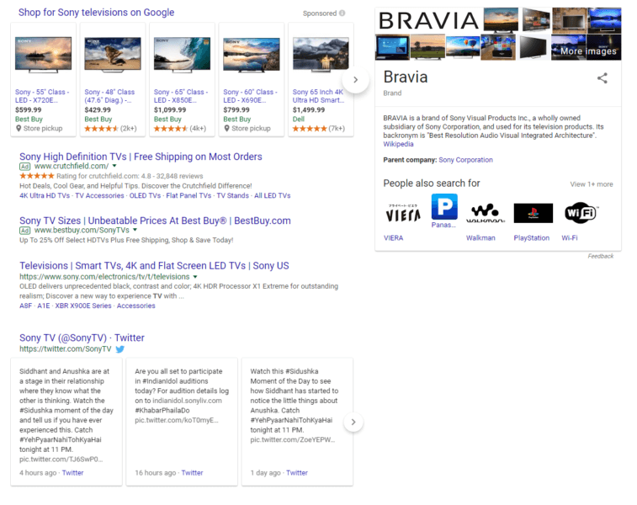The image size is (637, 505).
Task: Click star rating of Sony 48" Class listing
Action: click(101, 129)
